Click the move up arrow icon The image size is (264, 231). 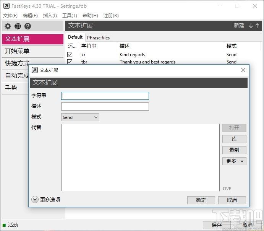pos(257,26)
